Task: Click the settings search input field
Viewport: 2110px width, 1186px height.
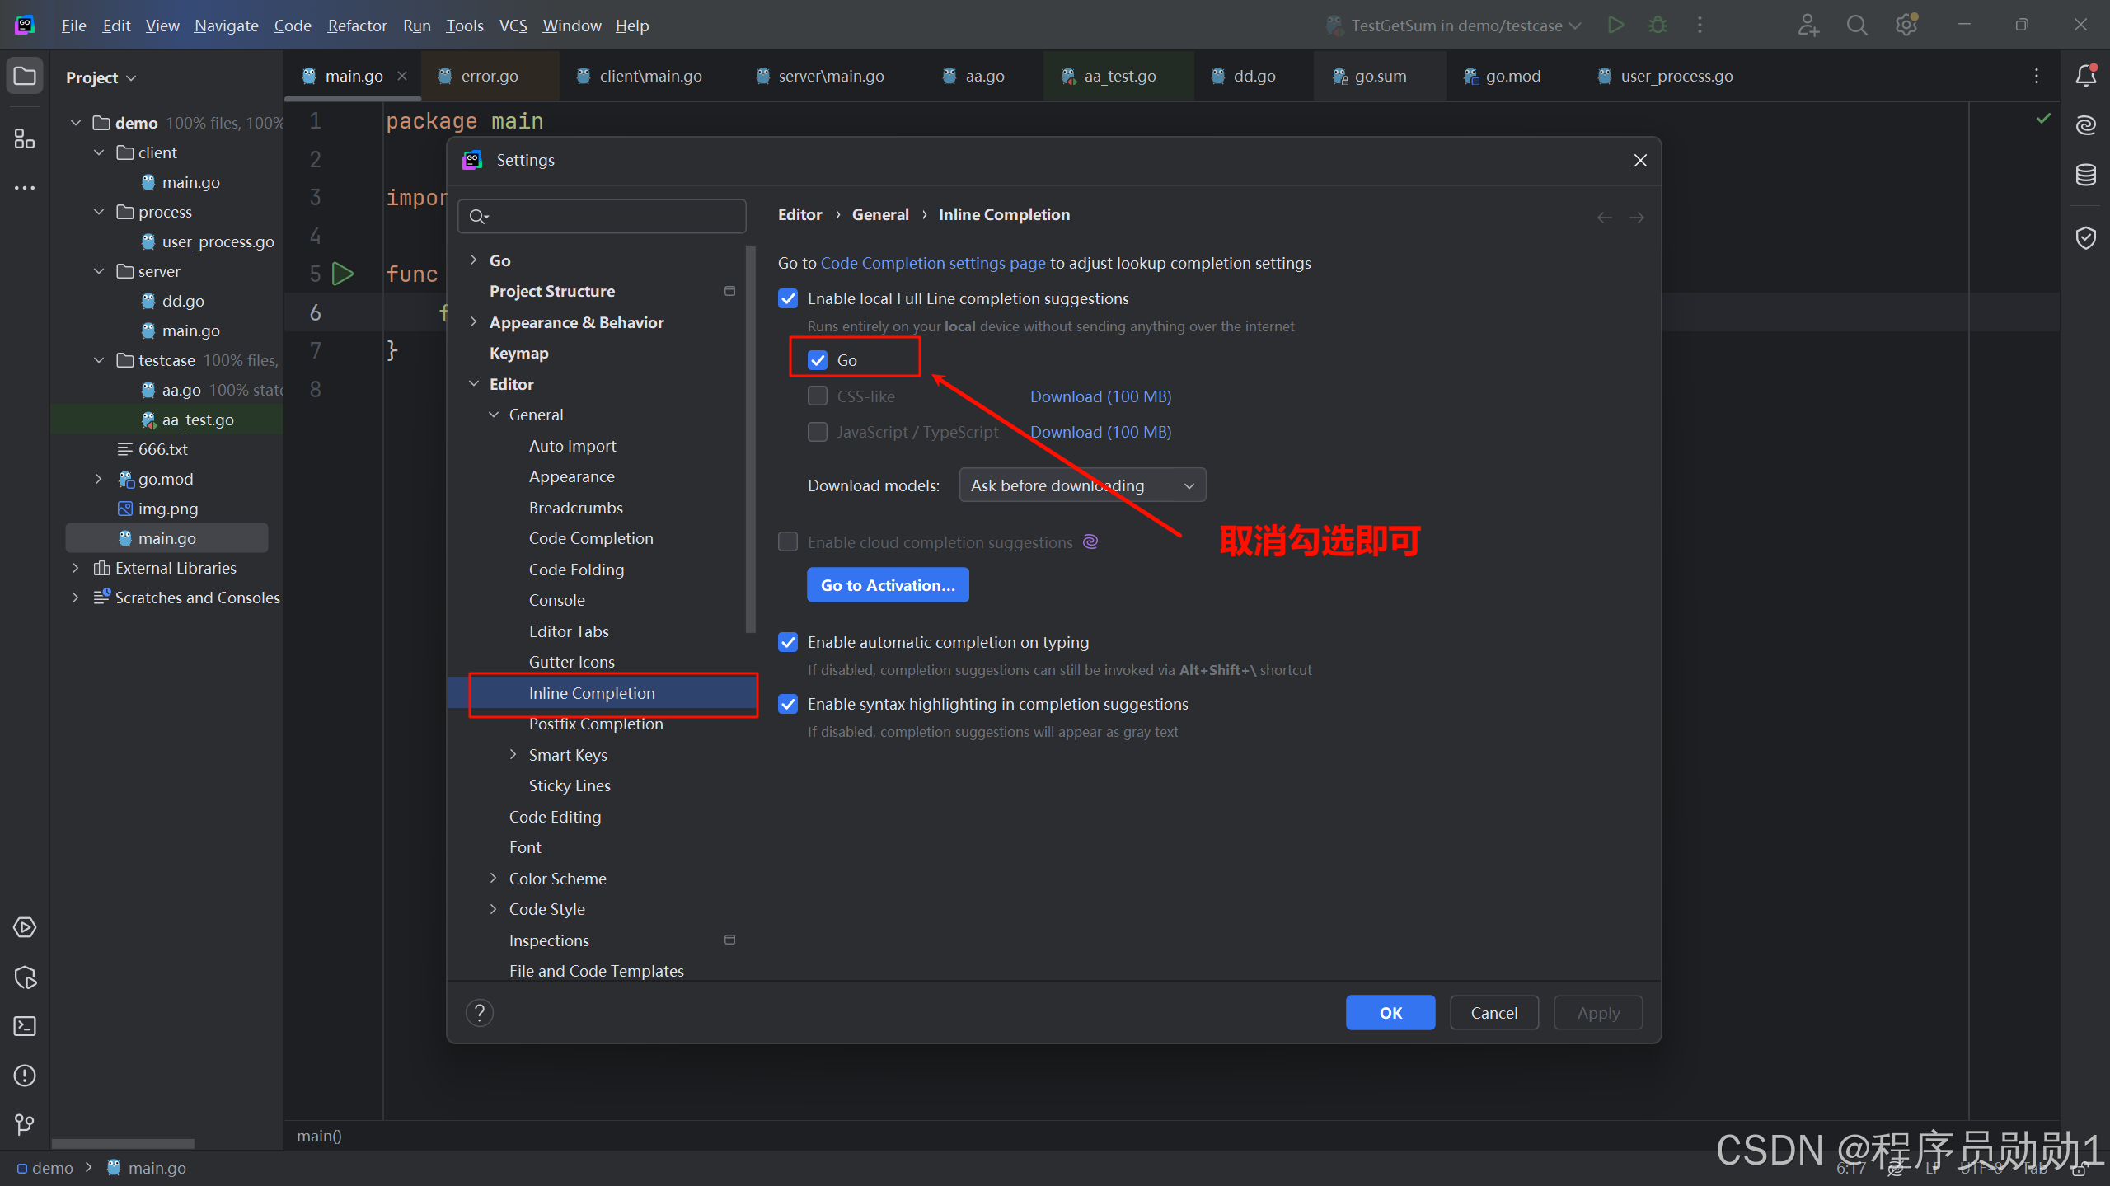Action: [x=610, y=217]
